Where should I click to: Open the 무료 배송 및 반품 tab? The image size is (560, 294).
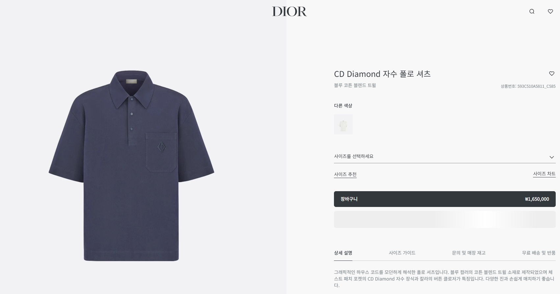click(539, 253)
